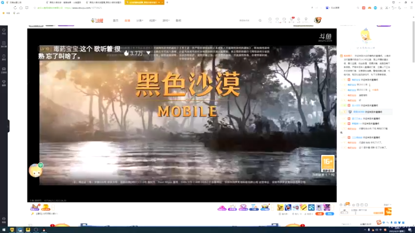Open the user avatar in header
Screen dimensions: 415x233
(x=317, y=20)
